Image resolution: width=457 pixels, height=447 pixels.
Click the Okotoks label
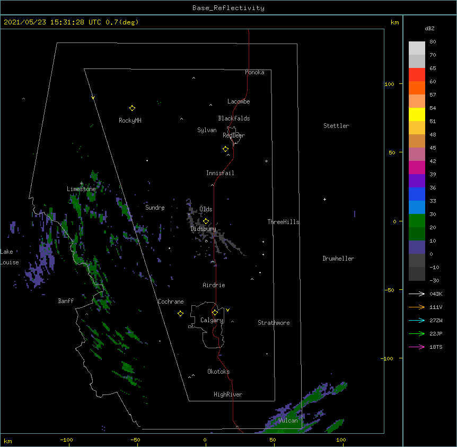point(218,372)
